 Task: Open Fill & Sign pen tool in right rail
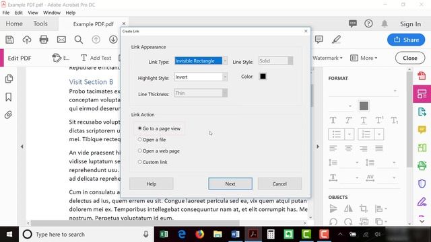tap(422, 202)
